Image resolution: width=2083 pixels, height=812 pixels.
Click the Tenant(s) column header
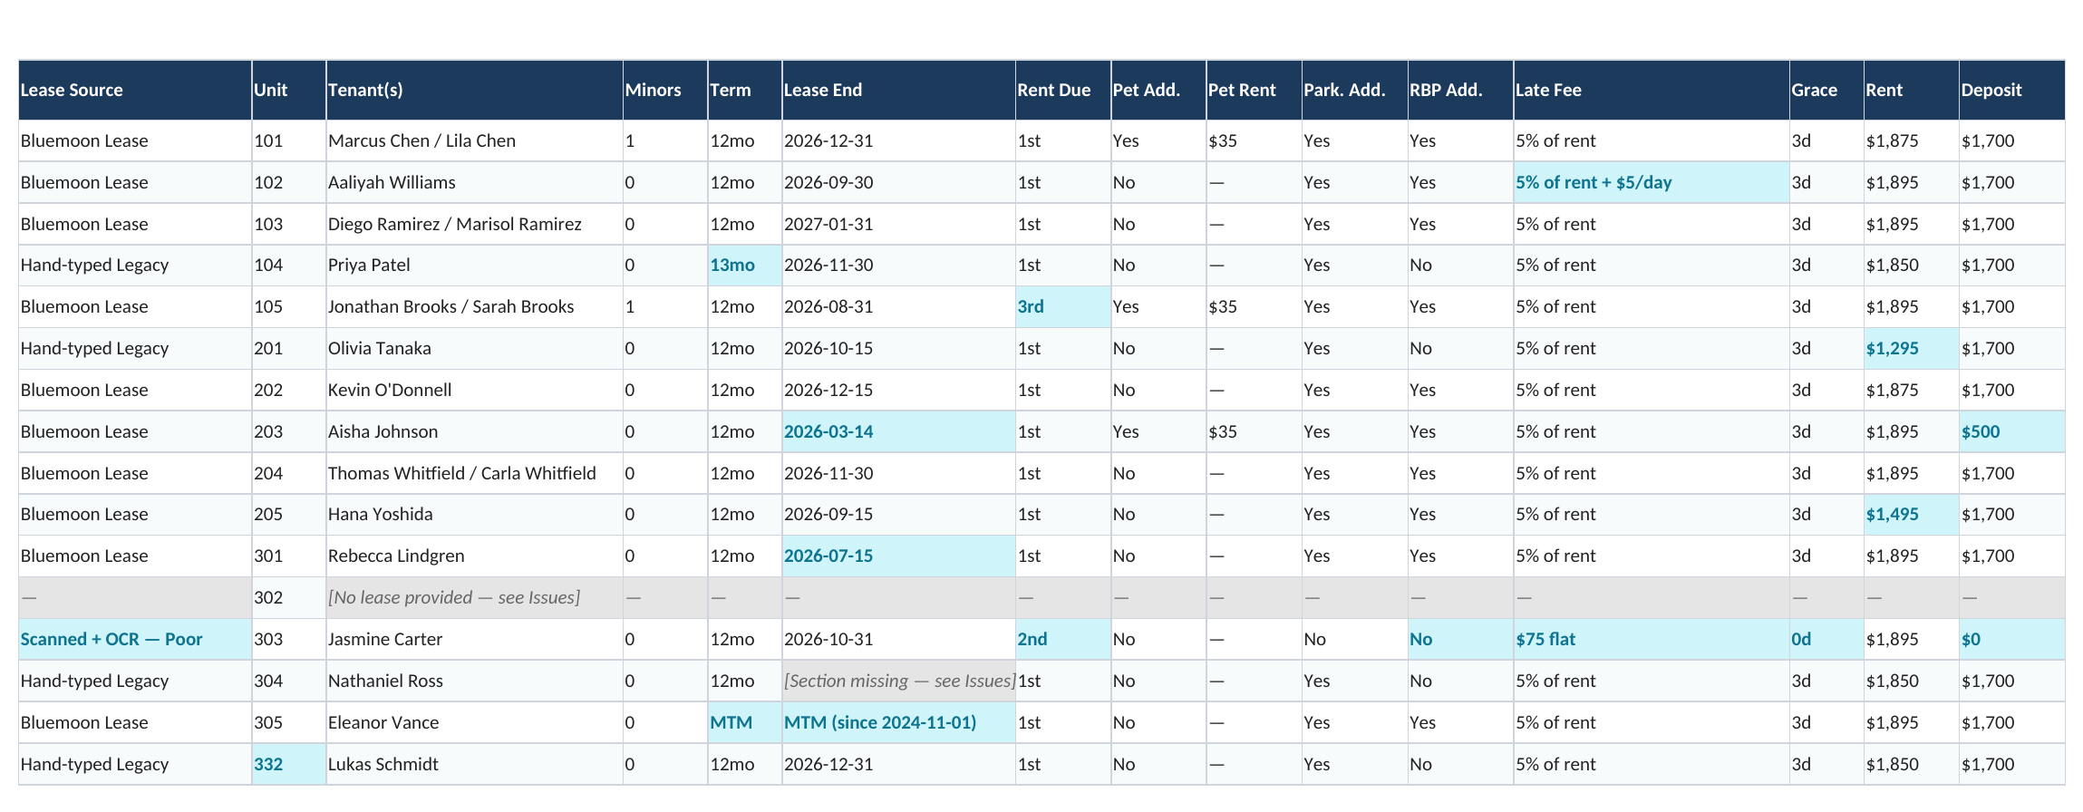(474, 90)
